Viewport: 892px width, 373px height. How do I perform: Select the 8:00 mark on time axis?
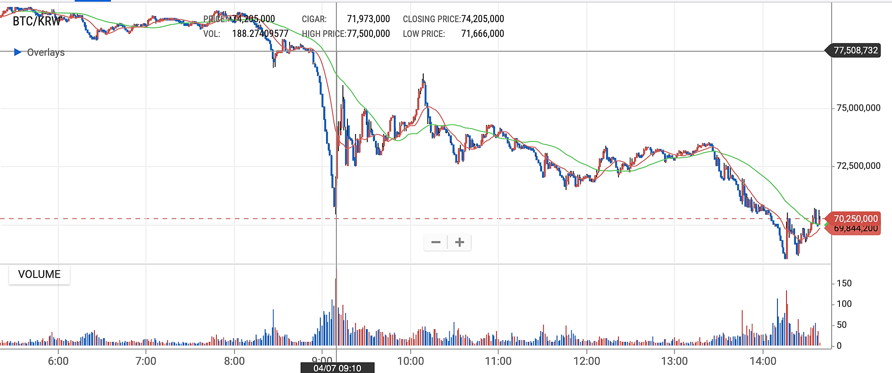[234, 361]
